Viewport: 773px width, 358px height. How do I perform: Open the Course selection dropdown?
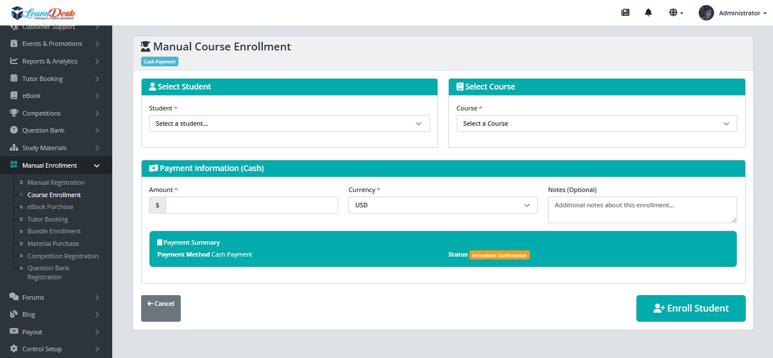596,123
